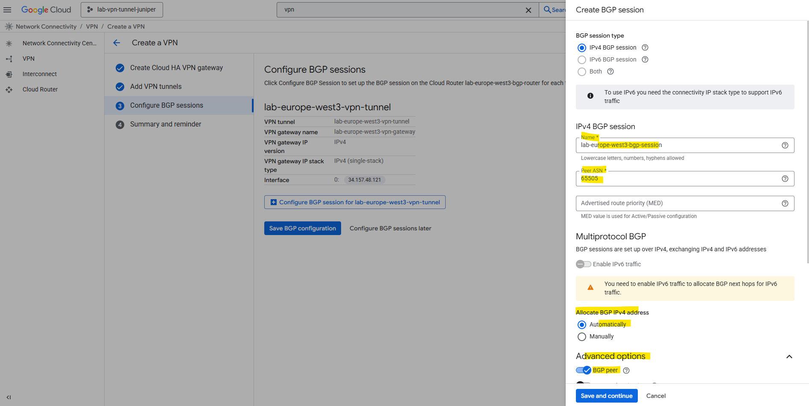Click breadcrumb Network Connectivity star icon
The image size is (809, 406).
tap(9, 26)
